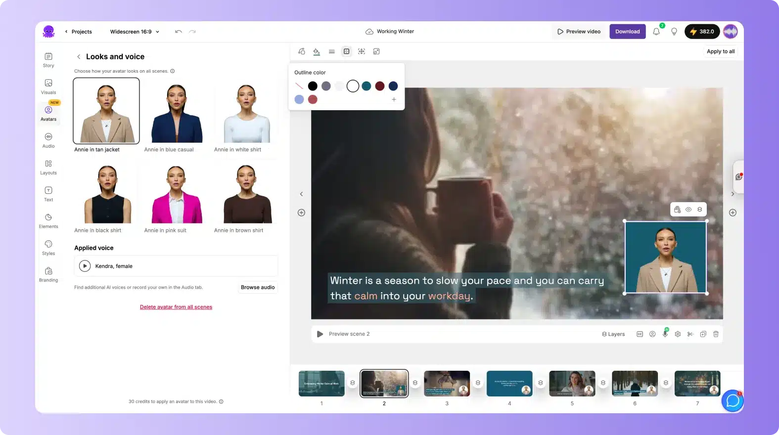Select the Annie in blue casual avatar

[176, 112]
